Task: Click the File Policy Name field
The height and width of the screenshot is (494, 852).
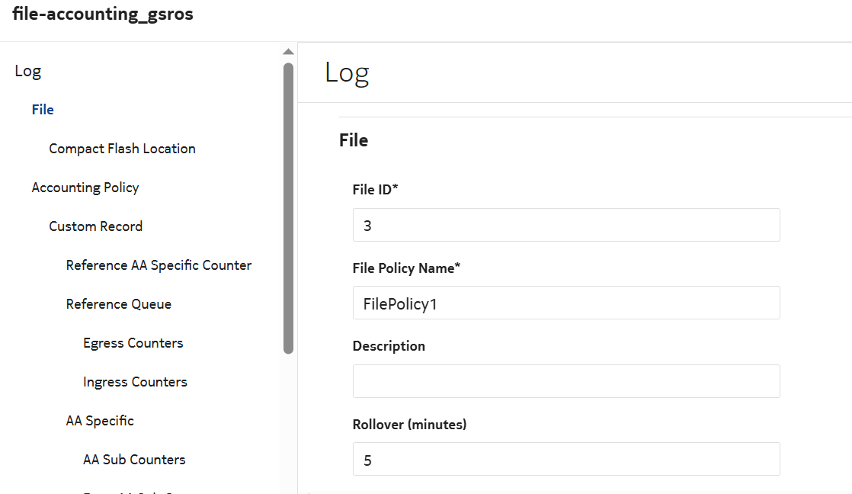Action: (565, 303)
